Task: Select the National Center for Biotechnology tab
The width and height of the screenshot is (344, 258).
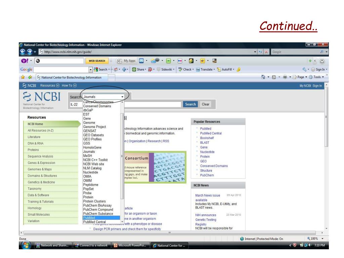Action: (72, 78)
